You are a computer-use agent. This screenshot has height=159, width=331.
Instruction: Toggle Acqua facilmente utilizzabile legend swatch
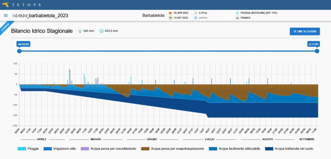coord(213,149)
